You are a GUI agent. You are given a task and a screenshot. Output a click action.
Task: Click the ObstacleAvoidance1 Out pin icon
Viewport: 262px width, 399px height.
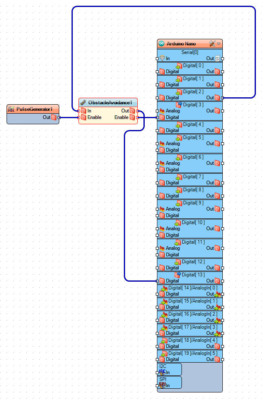(132, 111)
